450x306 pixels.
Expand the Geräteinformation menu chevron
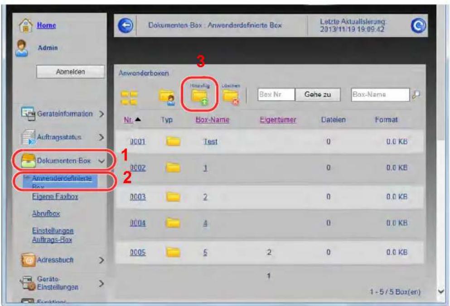(x=102, y=114)
